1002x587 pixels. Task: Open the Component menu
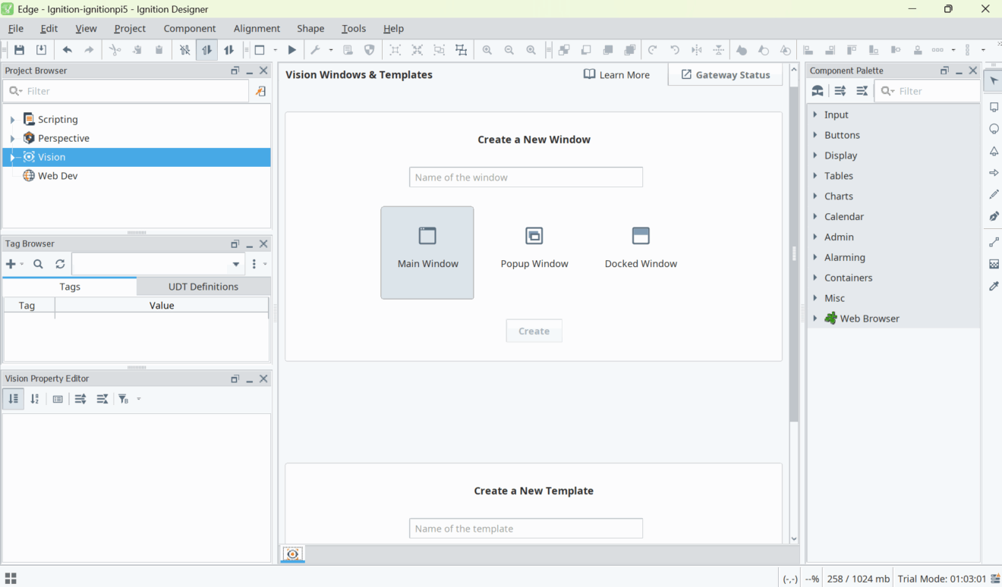189,28
